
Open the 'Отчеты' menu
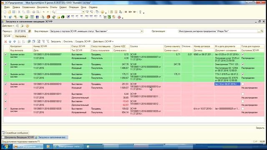click(53, 7)
